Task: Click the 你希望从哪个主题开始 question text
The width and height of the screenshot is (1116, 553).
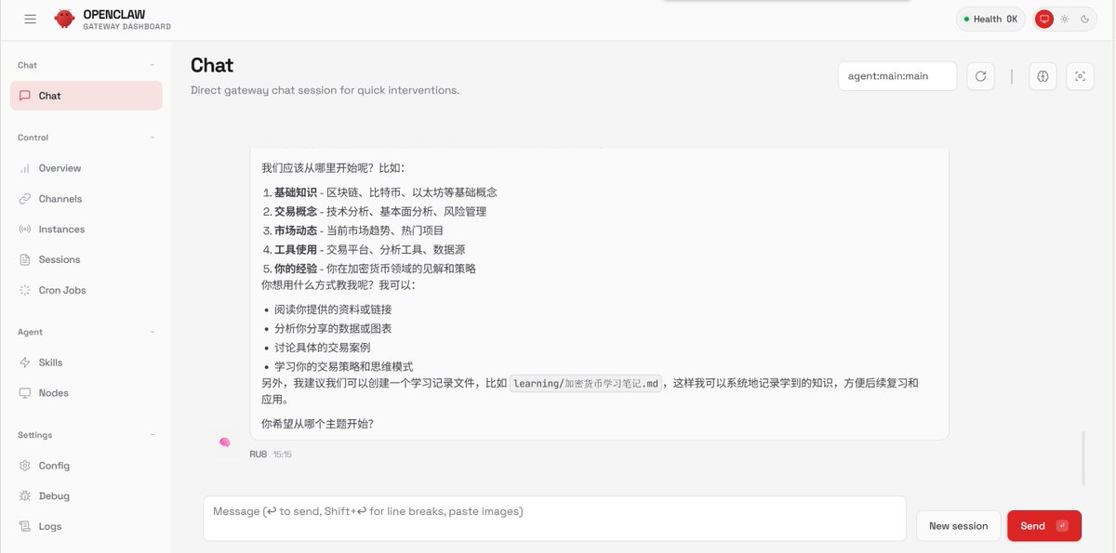Action: [x=317, y=424]
